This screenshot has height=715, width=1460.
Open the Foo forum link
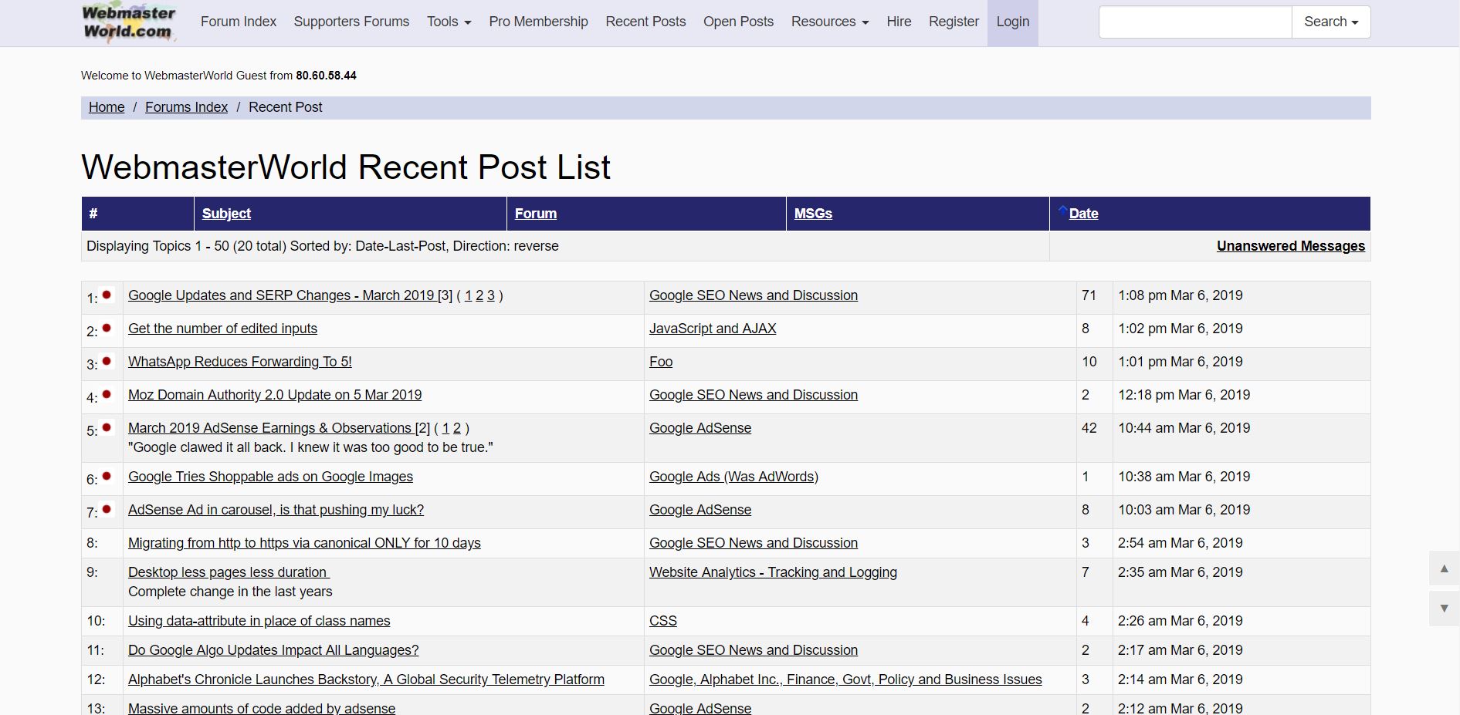click(x=661, y=362)
